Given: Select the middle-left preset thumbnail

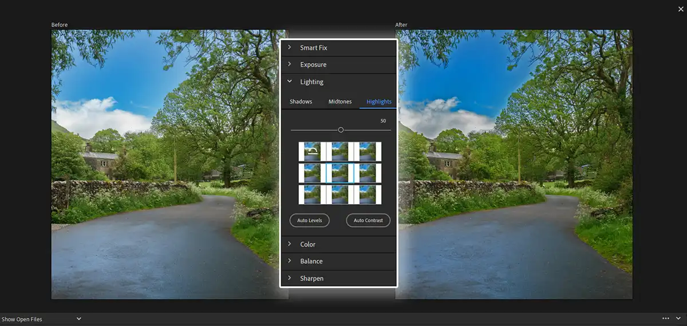Looking at the screenshot, I should (x=312, y=173).
